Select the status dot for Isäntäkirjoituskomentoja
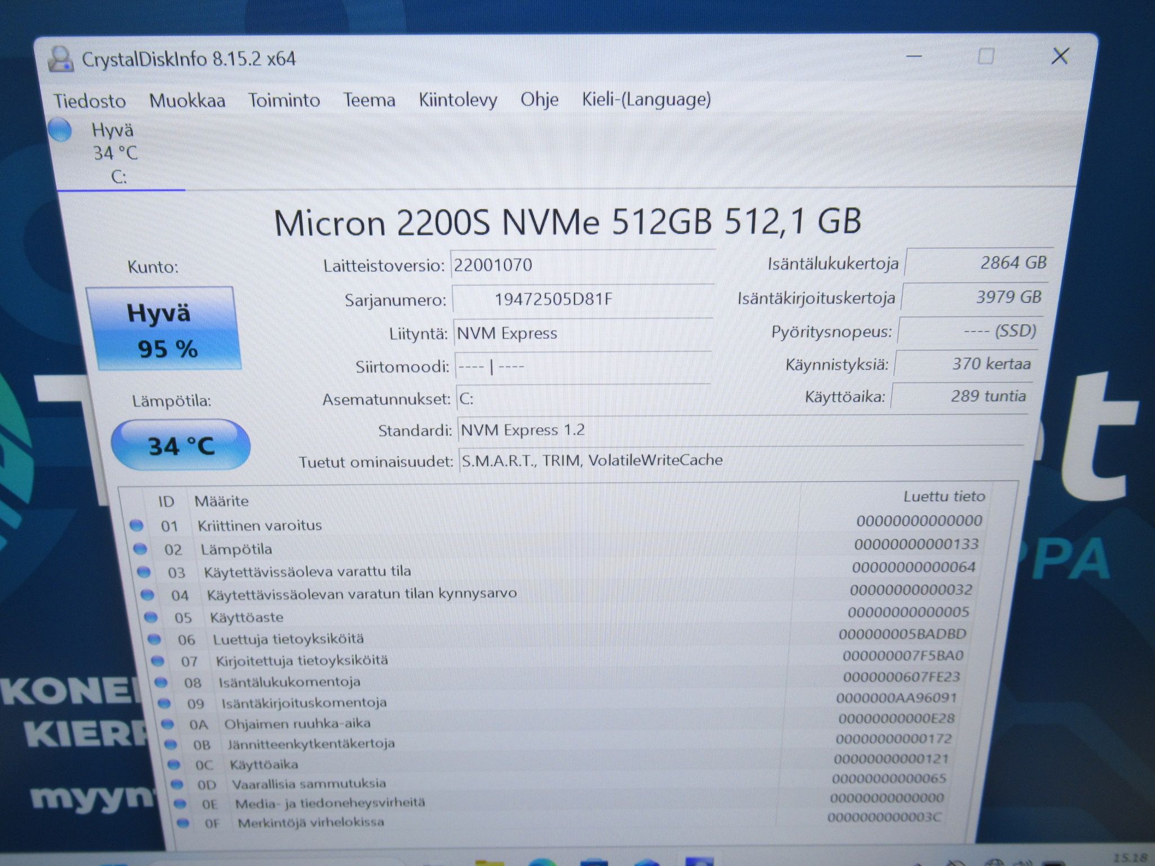The width and height of the screenshot is (1155, 866). pos(164,703)
